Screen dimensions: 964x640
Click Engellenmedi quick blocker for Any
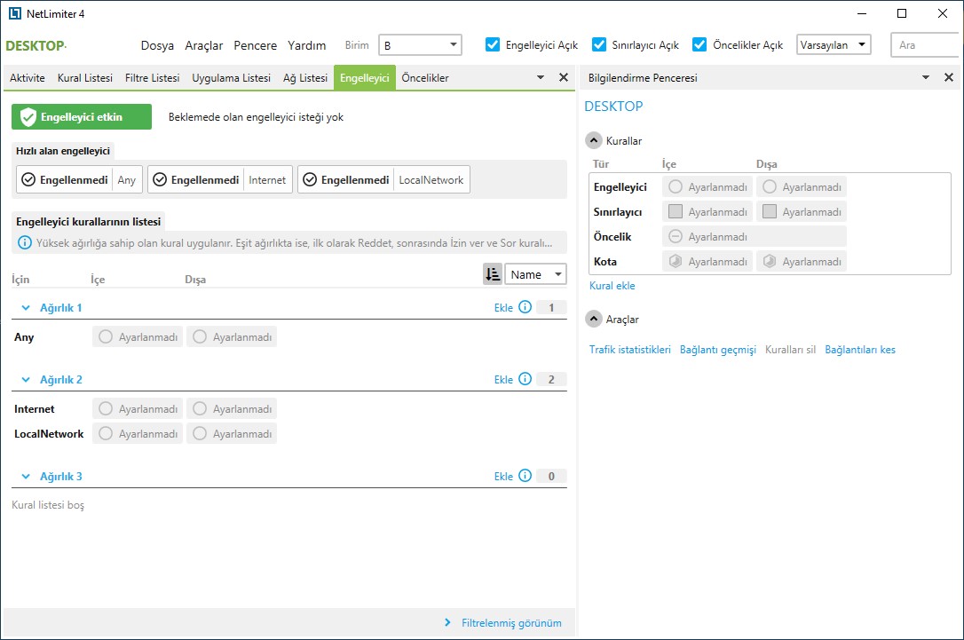point(79,179)
